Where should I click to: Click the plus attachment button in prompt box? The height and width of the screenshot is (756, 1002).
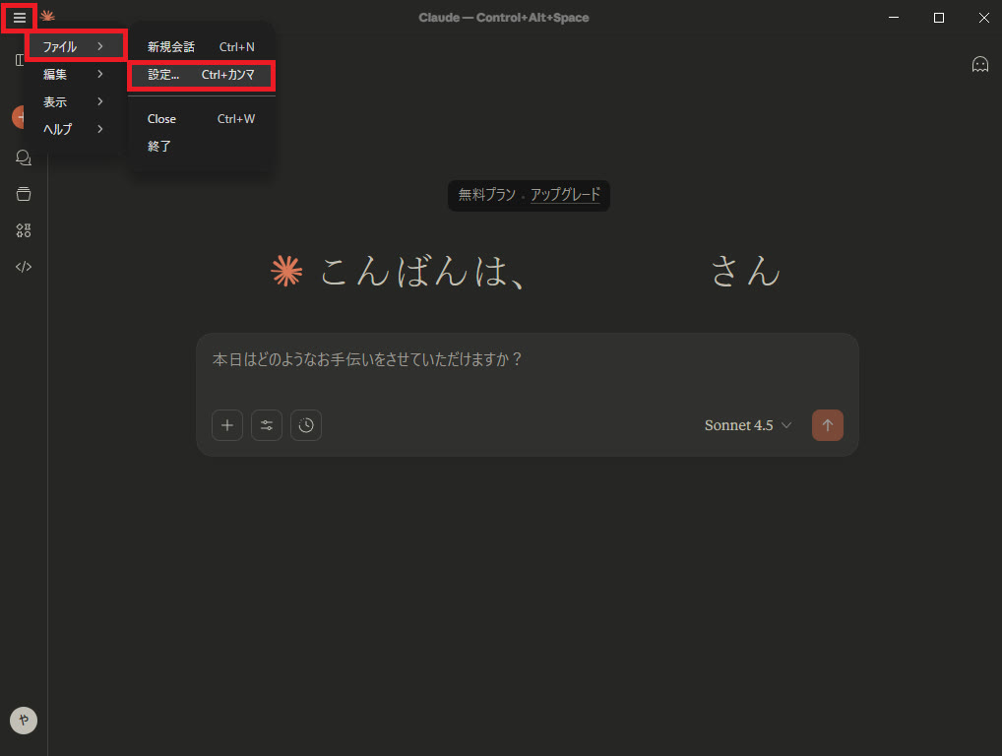click(227, 425)
